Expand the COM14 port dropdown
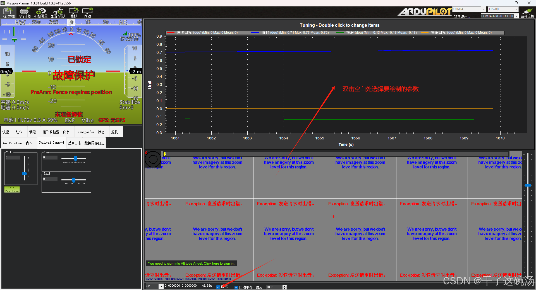Viewport: 536px width, 290px height. coord(484,9)
